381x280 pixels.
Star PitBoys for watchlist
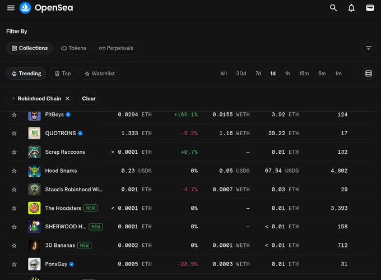14,114
